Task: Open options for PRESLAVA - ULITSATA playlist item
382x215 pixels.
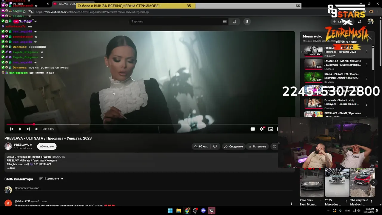Action: [366, 52]
